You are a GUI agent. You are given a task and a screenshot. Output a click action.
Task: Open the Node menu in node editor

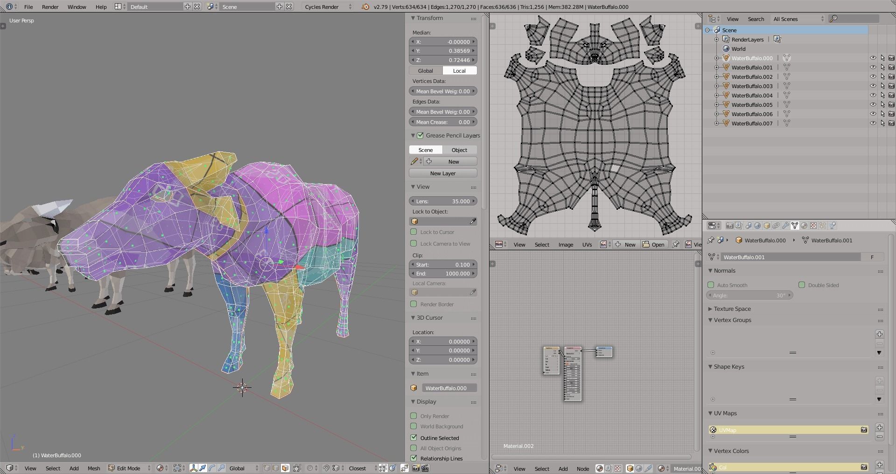tap(582, 468)
